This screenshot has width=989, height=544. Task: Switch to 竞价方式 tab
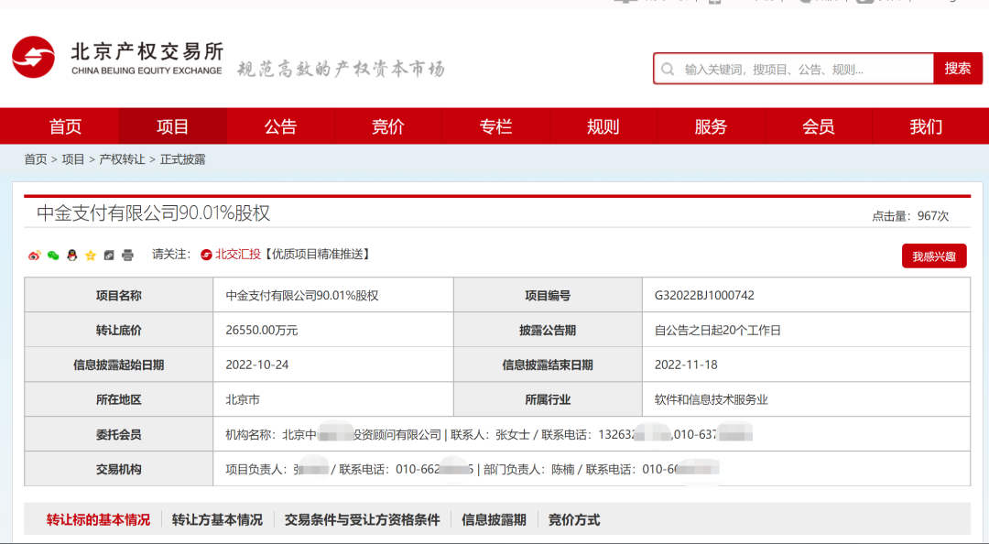574,519
